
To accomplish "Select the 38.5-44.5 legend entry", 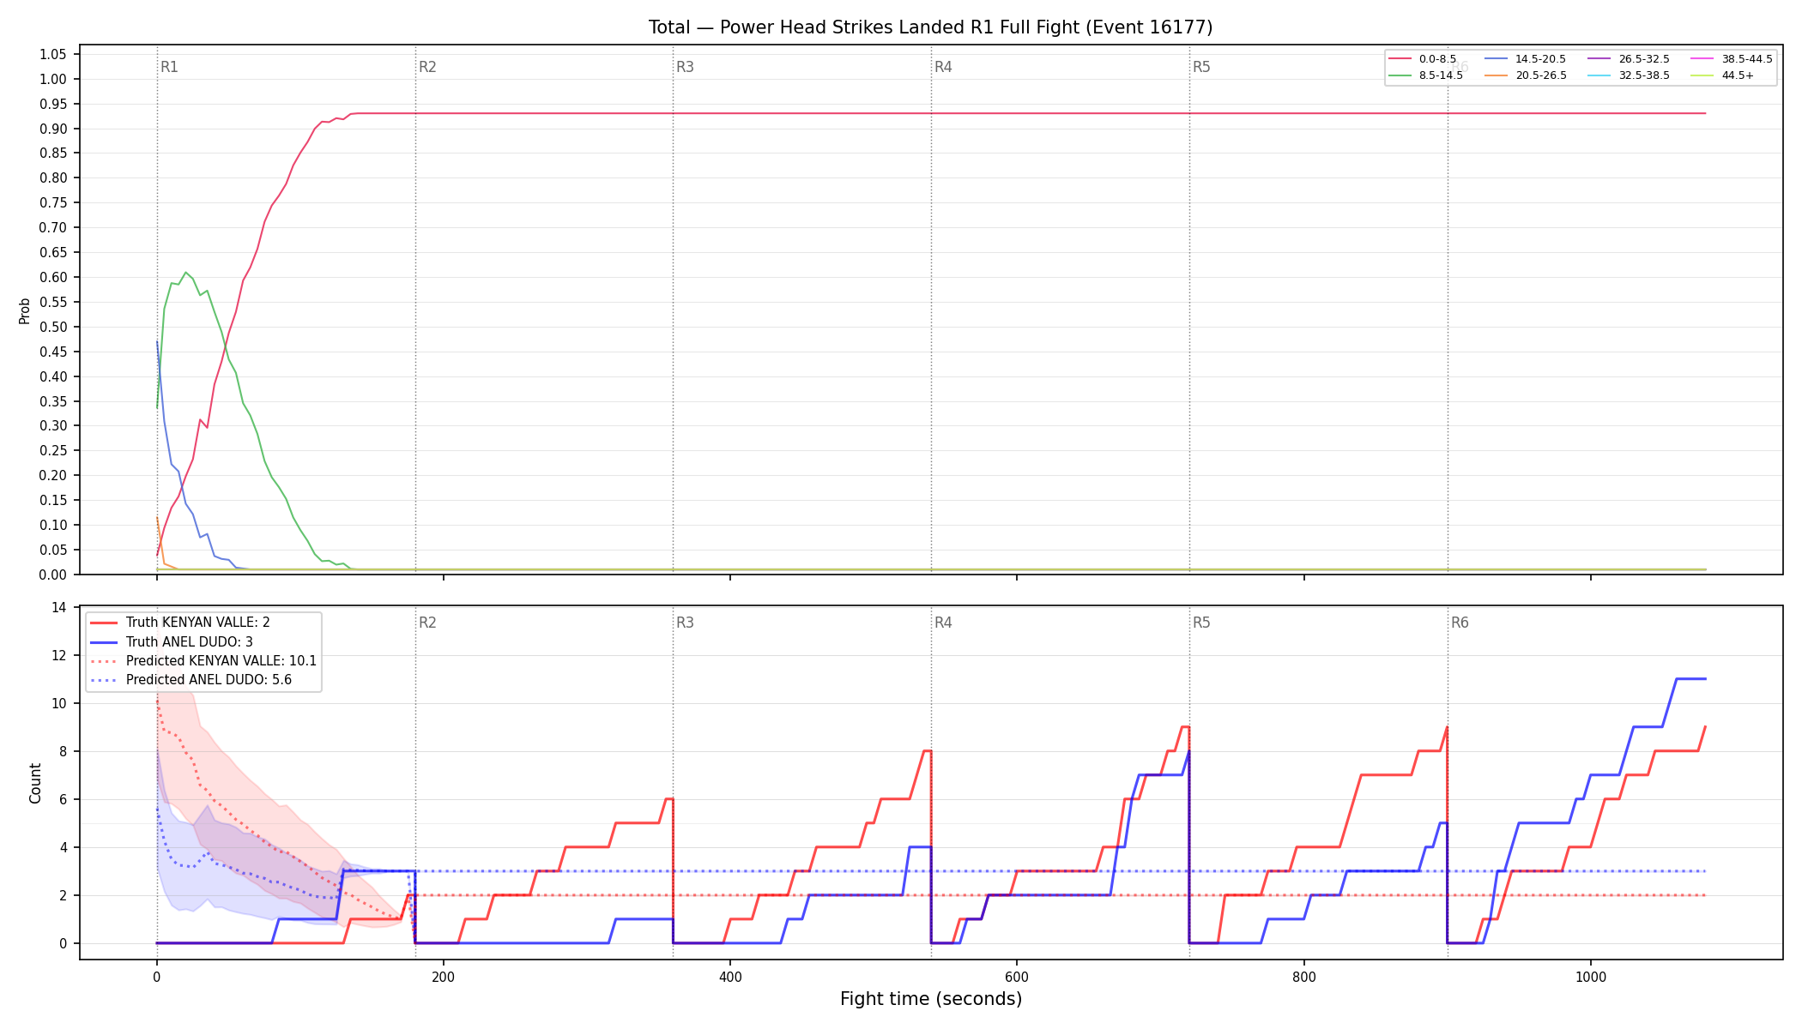I will (x=1731, y=59).
